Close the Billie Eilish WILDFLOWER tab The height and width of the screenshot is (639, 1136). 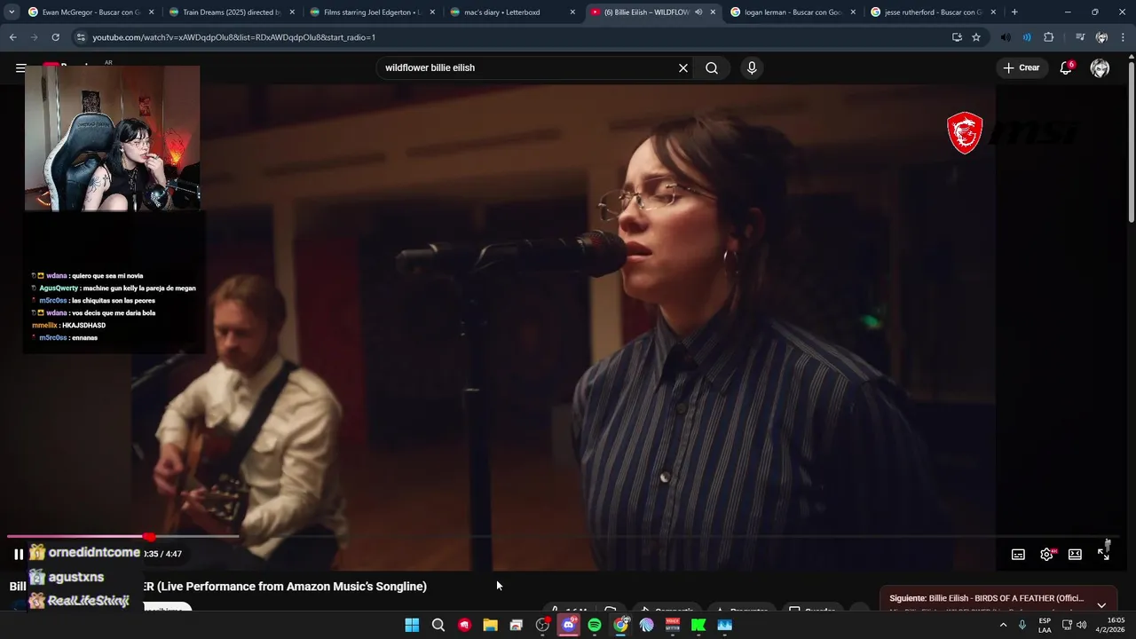pos(713,12)
